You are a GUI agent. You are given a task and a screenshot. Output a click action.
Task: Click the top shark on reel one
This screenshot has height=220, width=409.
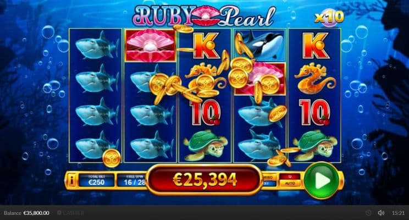[96, 45]
